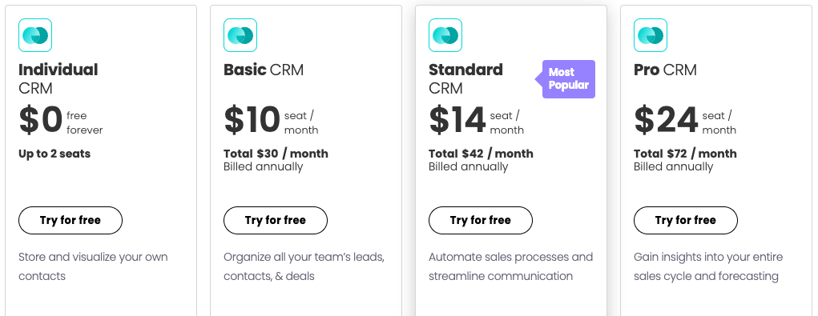Image resolution: width=818 pixels, height=316 pixels.
Task: Click the Up to 2 seats label
Action: point(54,154)
